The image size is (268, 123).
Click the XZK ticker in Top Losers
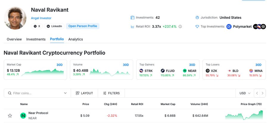click(214, 71)
